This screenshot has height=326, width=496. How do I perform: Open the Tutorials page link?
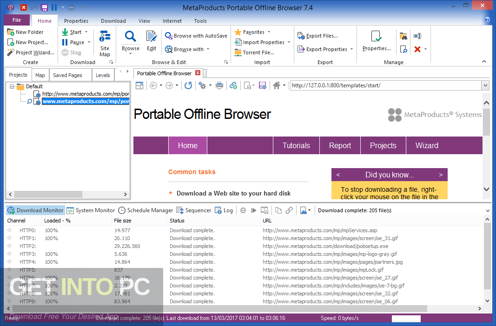(296, 145)
